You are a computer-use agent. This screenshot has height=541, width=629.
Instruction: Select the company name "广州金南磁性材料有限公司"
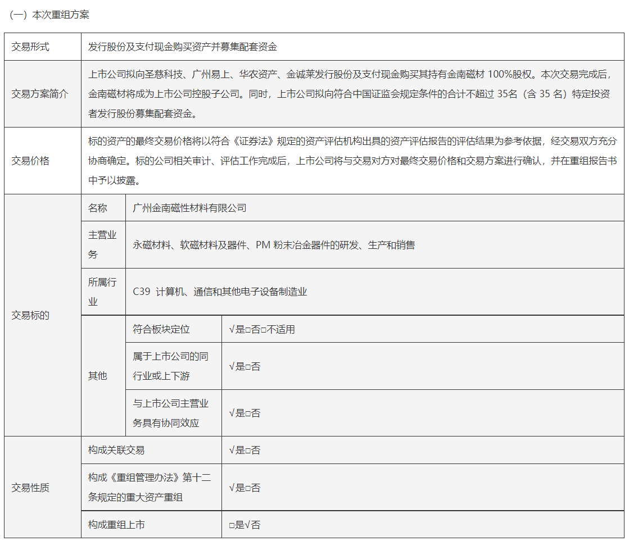coord(190,208)
